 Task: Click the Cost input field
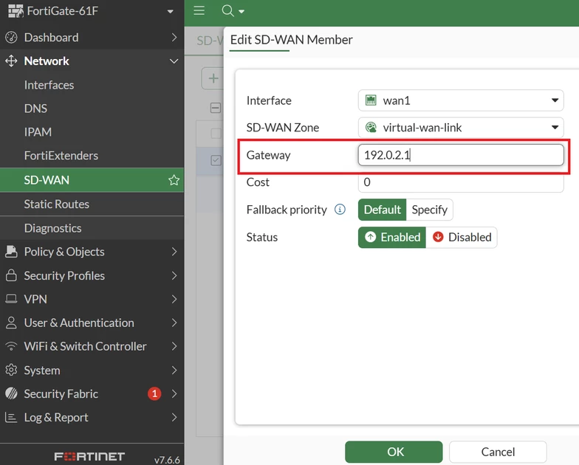point(461,182)
